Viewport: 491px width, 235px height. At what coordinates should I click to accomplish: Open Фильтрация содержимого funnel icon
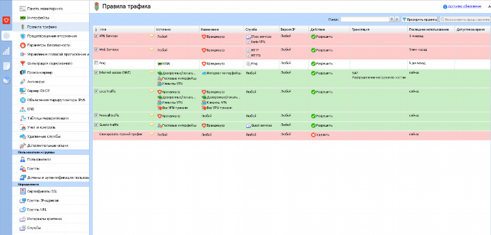pos(22,63)
